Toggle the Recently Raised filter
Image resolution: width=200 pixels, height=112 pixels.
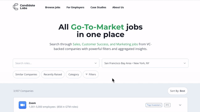point(53,74)
